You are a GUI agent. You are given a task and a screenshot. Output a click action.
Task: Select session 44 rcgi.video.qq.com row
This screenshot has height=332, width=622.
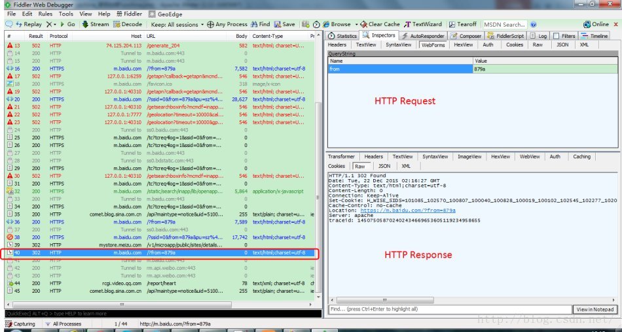point(160,283)
